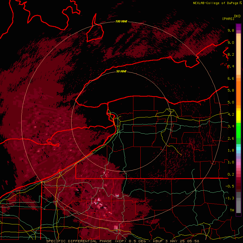Select the TH legend label
This screenshot has height=243, width=243.
(x=232, y=210)
